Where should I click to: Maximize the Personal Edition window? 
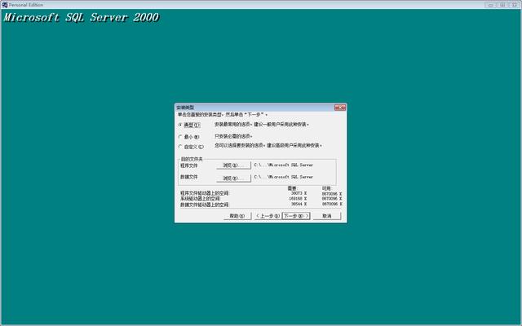[x=502, y=5]
